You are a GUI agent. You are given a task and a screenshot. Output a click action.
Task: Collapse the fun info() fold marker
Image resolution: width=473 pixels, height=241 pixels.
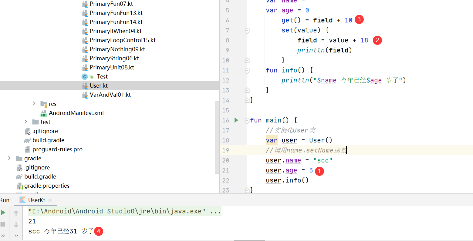pyautogui.click(x=247, y=71)
